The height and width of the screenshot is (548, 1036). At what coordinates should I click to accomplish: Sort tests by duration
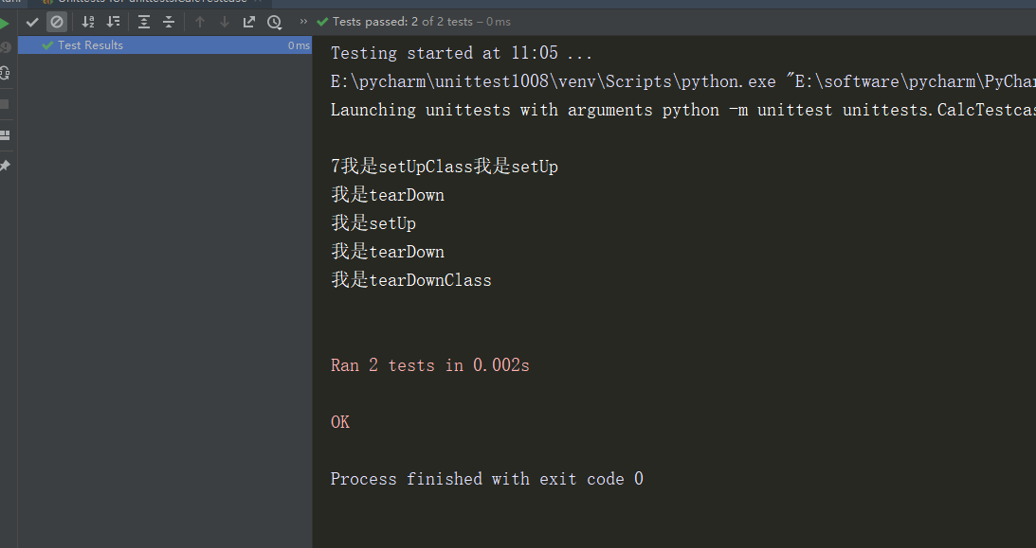113,21
